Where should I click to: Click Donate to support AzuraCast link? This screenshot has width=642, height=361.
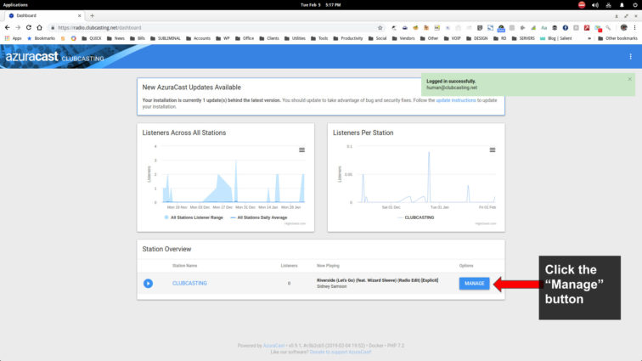pyautogui.click(x=341, y=352)
